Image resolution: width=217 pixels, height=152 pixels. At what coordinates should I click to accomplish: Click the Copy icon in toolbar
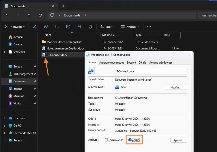click(46, 27)
